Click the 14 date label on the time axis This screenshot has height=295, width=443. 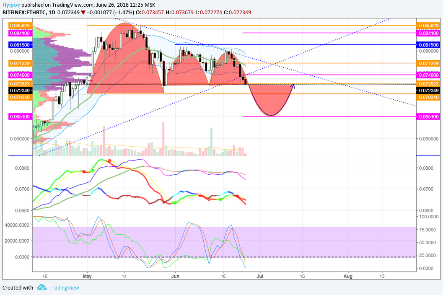click(124, 276)
